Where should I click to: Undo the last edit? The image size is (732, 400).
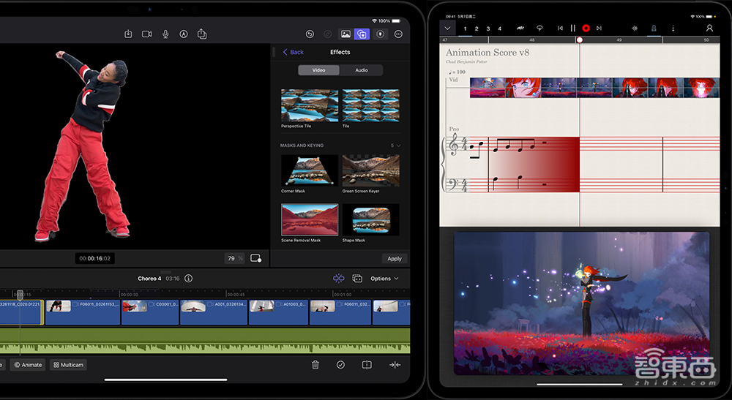tap(310, 34)
